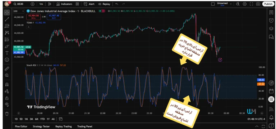The width and height of the screenshot is (276, 129).
Task: Enter fullscreen mode
Action: [251, 4]
